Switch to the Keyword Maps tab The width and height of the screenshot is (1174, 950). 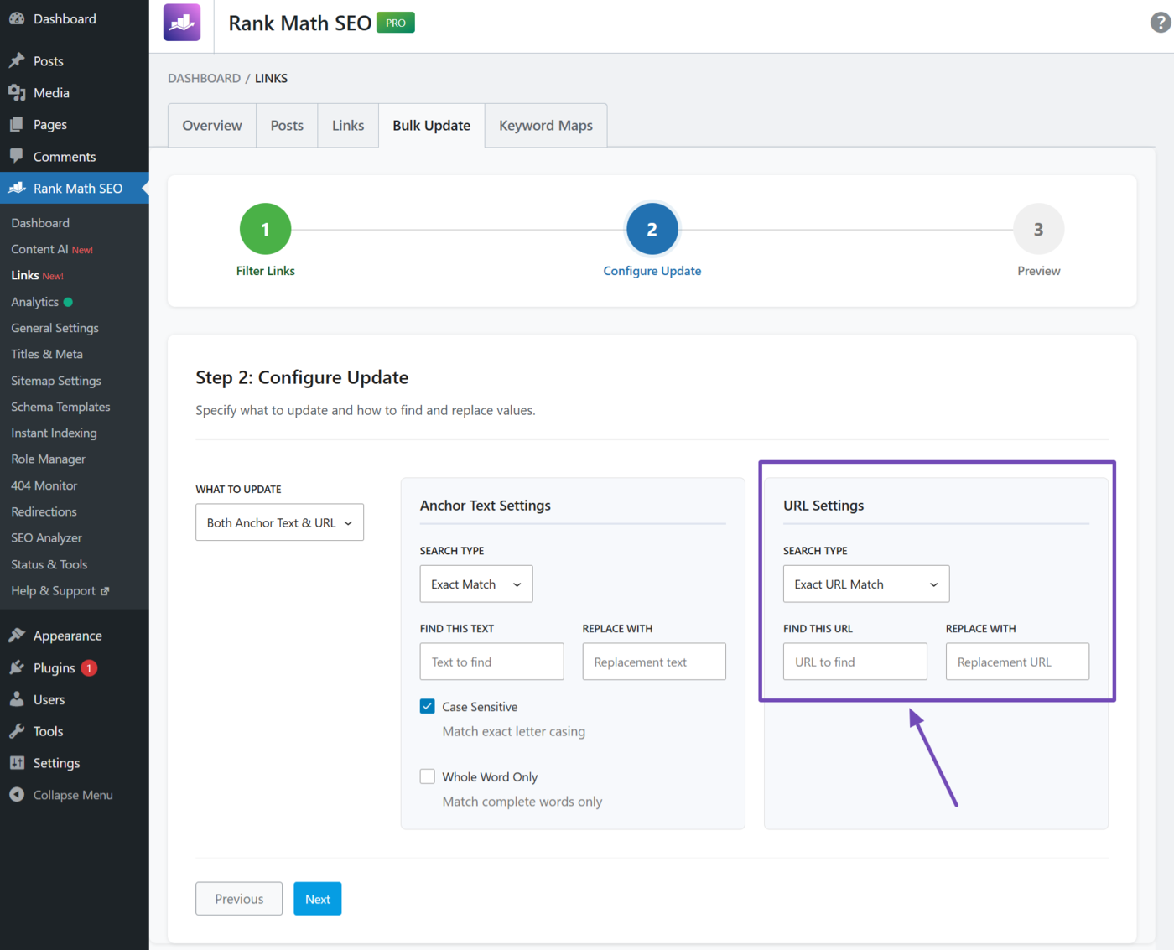pyautogui.click(x=545, y=125)
